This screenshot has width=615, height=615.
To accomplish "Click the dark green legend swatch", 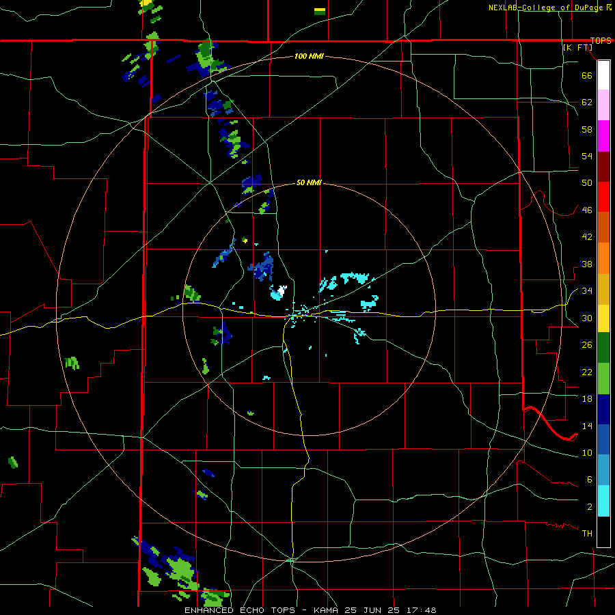I will click(x=603, y=348).
